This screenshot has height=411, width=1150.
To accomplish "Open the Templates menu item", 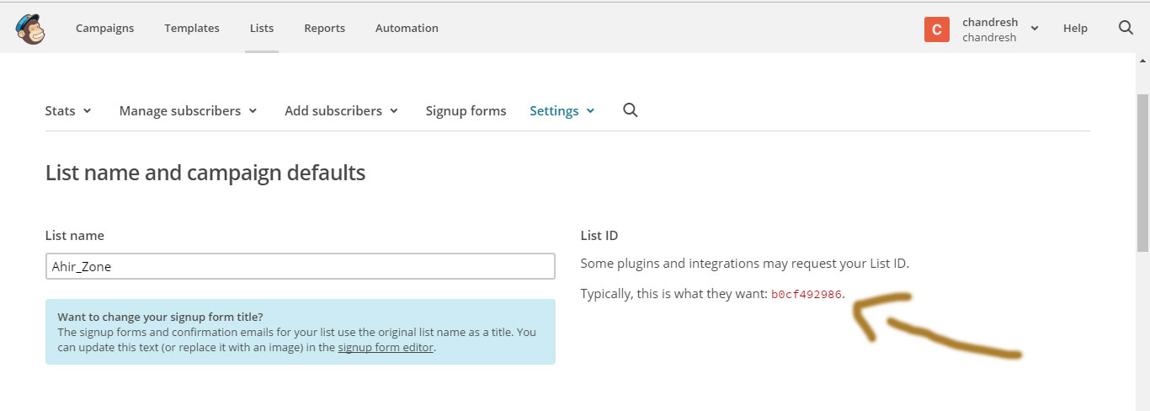I will 192,28.
